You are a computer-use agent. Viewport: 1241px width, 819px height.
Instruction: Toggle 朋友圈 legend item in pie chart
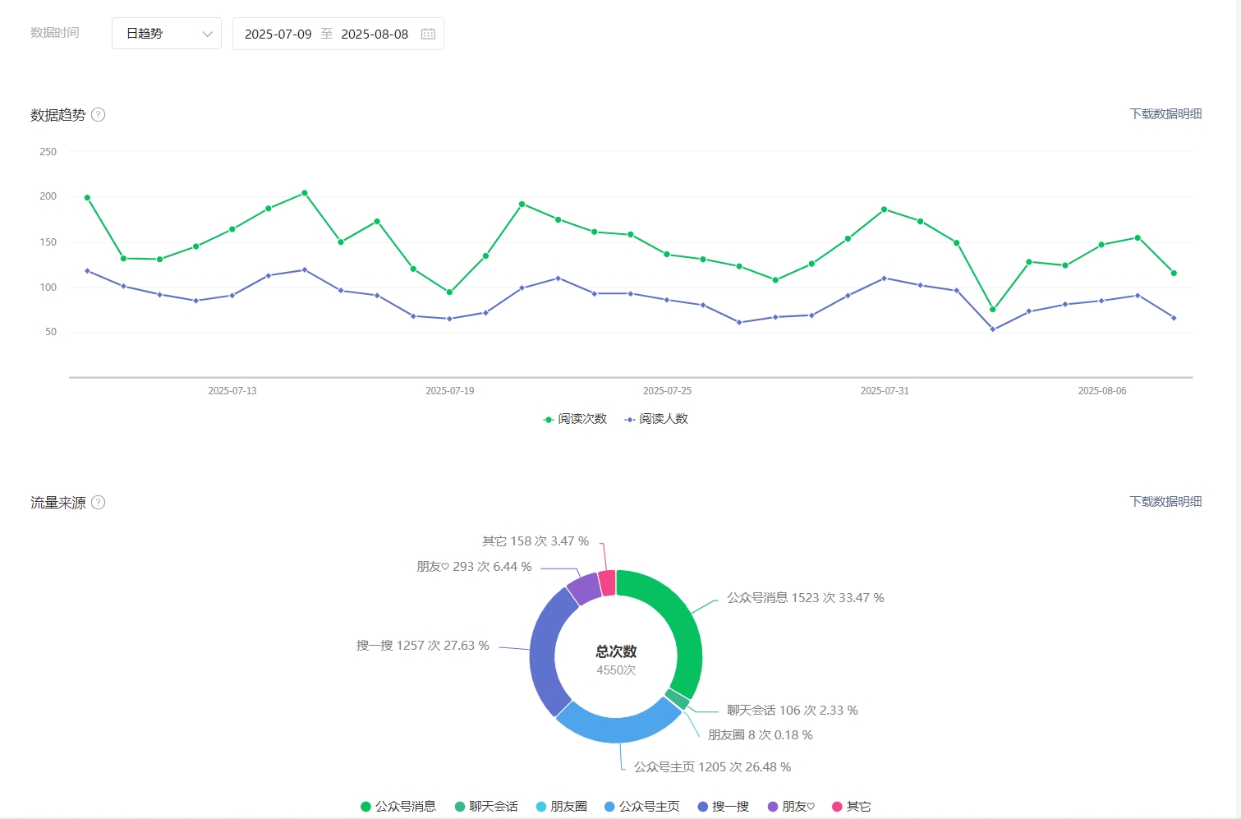tap(562, 807)
